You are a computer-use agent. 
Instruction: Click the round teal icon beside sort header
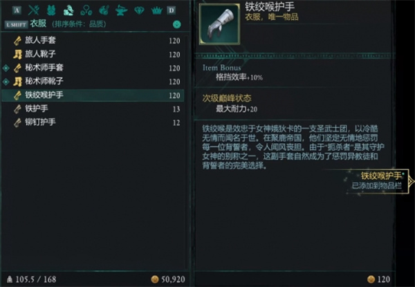click(177, 25)
